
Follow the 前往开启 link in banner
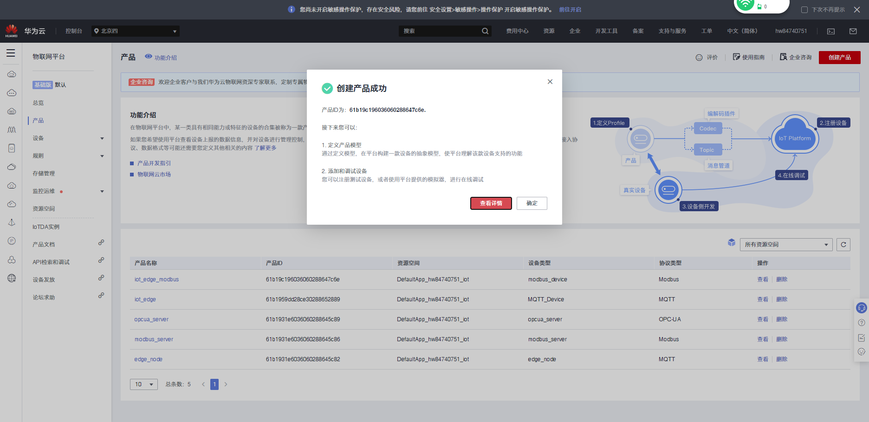[570, 10]
